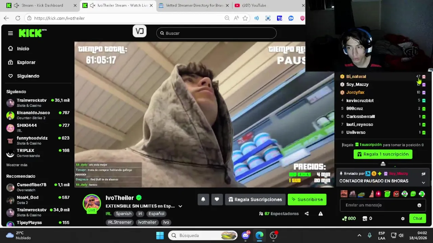Open the Kick hamburger menu
Screen dimensions: 433x243
tap(10, 33)
